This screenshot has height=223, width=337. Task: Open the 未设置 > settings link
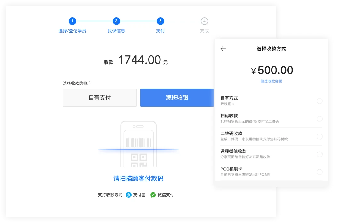click(x=227, y=104)
